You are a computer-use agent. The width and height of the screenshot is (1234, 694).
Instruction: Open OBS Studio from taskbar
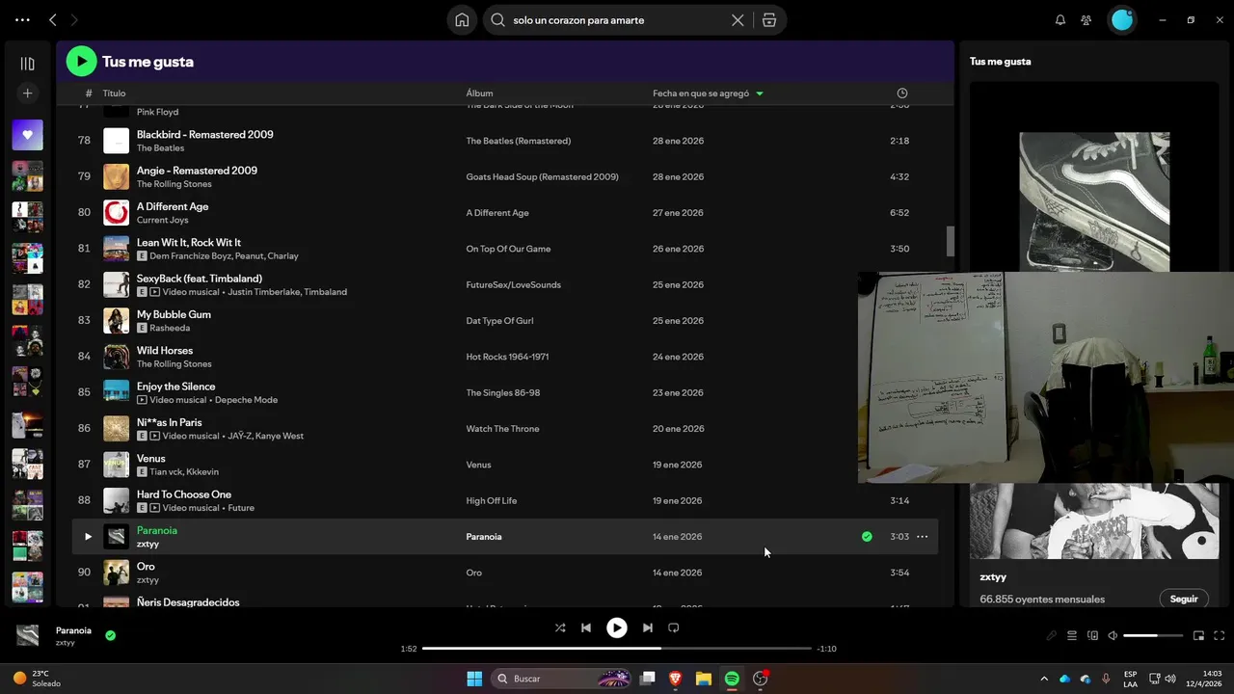(x=760, y=679)
